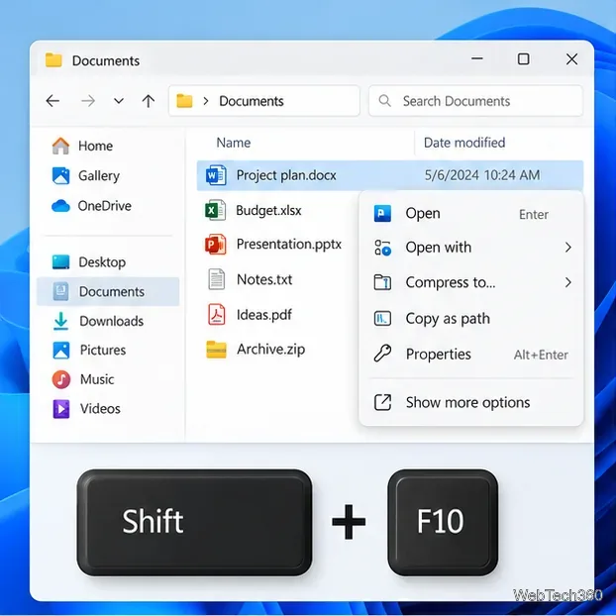Click the Pictures sidebar icon

(61, 350)
